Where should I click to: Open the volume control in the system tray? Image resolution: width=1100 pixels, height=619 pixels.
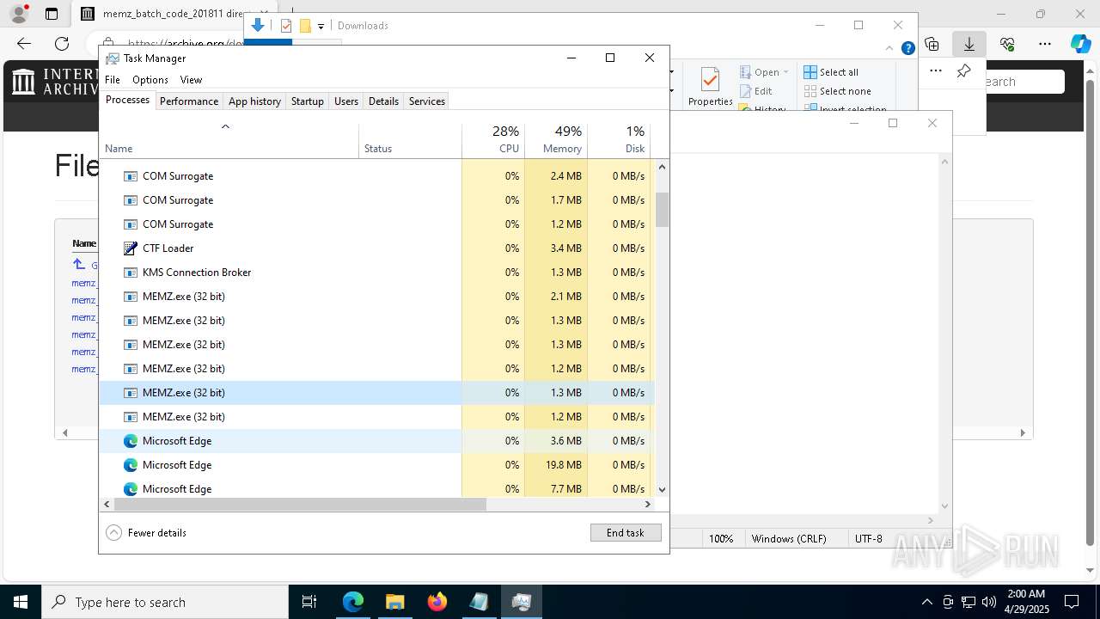pos(989,602)
